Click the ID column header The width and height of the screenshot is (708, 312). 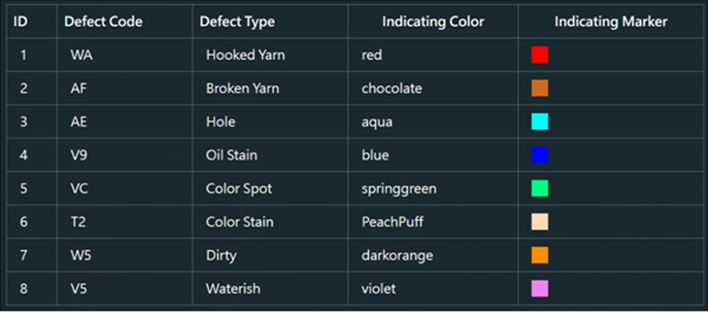point(21,22)
